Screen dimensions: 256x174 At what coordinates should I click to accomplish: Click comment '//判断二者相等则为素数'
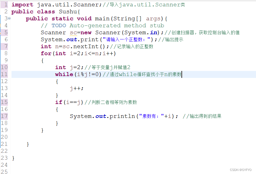(x=111, y=102)
